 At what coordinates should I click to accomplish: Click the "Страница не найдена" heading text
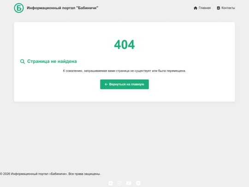click(x=52, y=61)
